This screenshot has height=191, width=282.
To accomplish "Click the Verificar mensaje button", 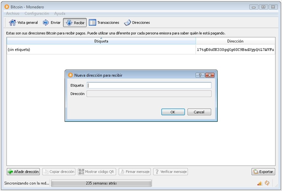I will pyautogui.click(x=170, y=172).
